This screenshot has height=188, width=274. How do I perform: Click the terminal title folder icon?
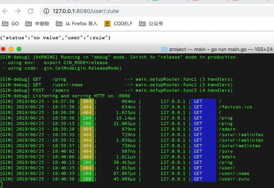(x=164, y=49)
